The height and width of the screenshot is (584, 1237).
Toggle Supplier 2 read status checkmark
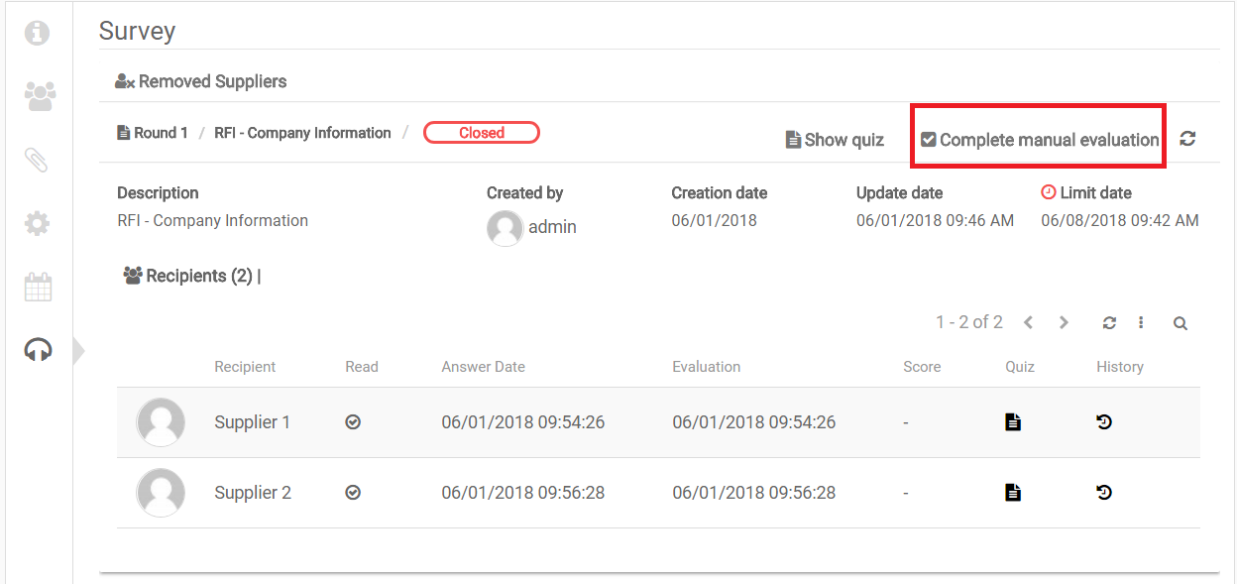coord(353,493)
